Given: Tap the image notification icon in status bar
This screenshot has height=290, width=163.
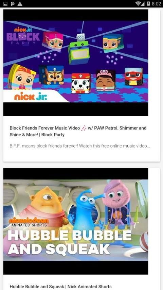Looking at the screenshot, I should pyautogui.click(x=5, y=4).
